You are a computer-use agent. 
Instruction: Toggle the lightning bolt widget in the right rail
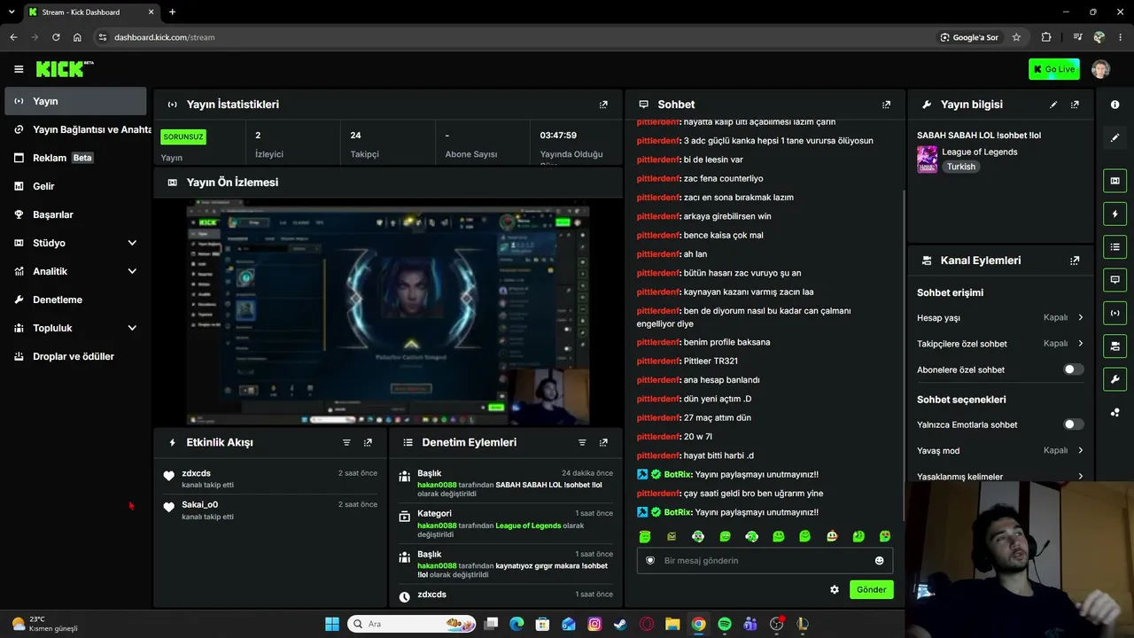1115,214
